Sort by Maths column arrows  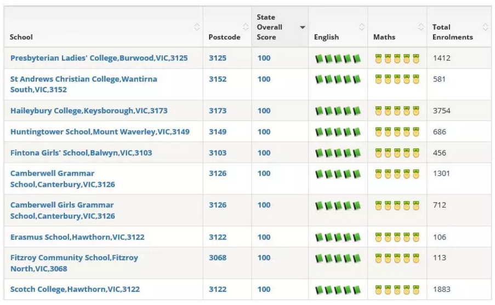click(421, 27)
